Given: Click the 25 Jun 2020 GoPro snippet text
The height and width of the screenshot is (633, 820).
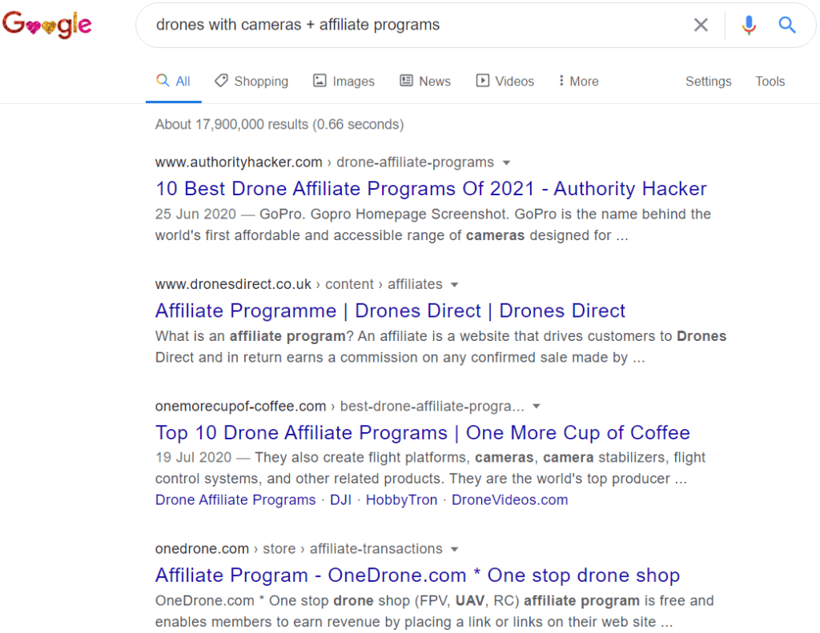Looking at the screenshot, I should point(433,225).
